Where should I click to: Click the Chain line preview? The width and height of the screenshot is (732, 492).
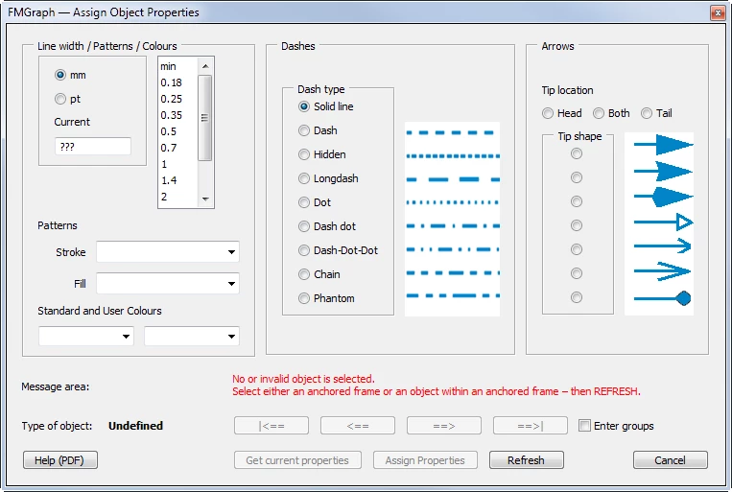(453, 272)
